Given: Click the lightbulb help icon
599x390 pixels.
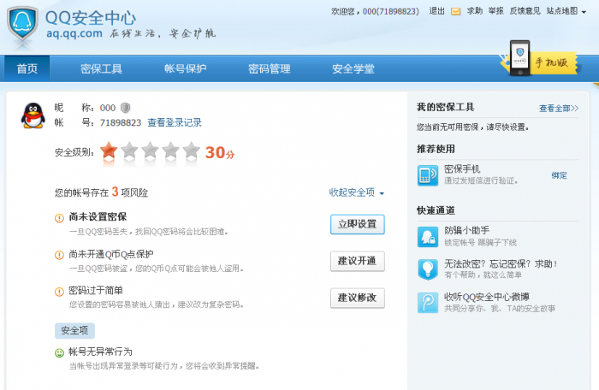Looking at the screenshot, I should pyautogui.click(x=428, y=269).
